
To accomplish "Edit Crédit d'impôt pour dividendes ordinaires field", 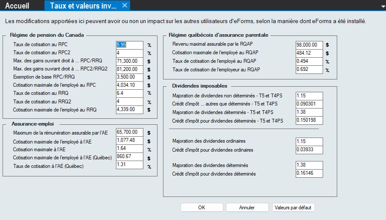I will pos(309,150).
